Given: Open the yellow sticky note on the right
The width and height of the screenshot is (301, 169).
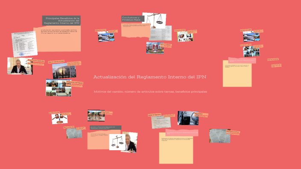Looking at the screenshot, I should pyautogui.click(x=237, y=75).
